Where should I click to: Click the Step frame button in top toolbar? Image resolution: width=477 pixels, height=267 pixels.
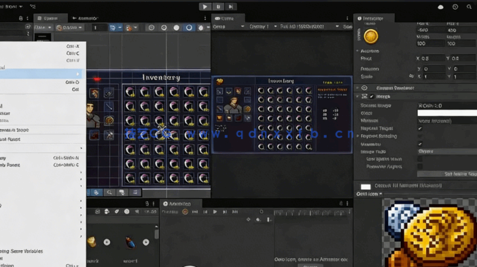231,7
